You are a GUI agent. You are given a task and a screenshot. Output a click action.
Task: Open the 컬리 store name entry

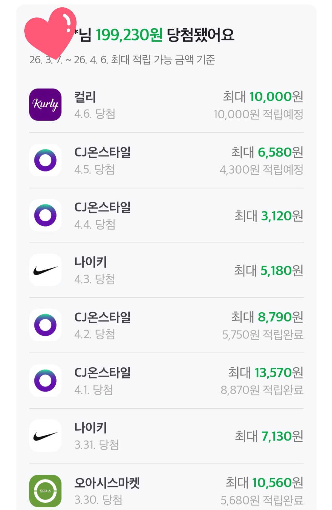coord(85,97)
